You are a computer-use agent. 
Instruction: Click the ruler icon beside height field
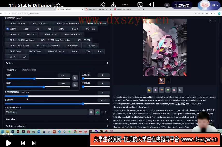pos(75,85)
